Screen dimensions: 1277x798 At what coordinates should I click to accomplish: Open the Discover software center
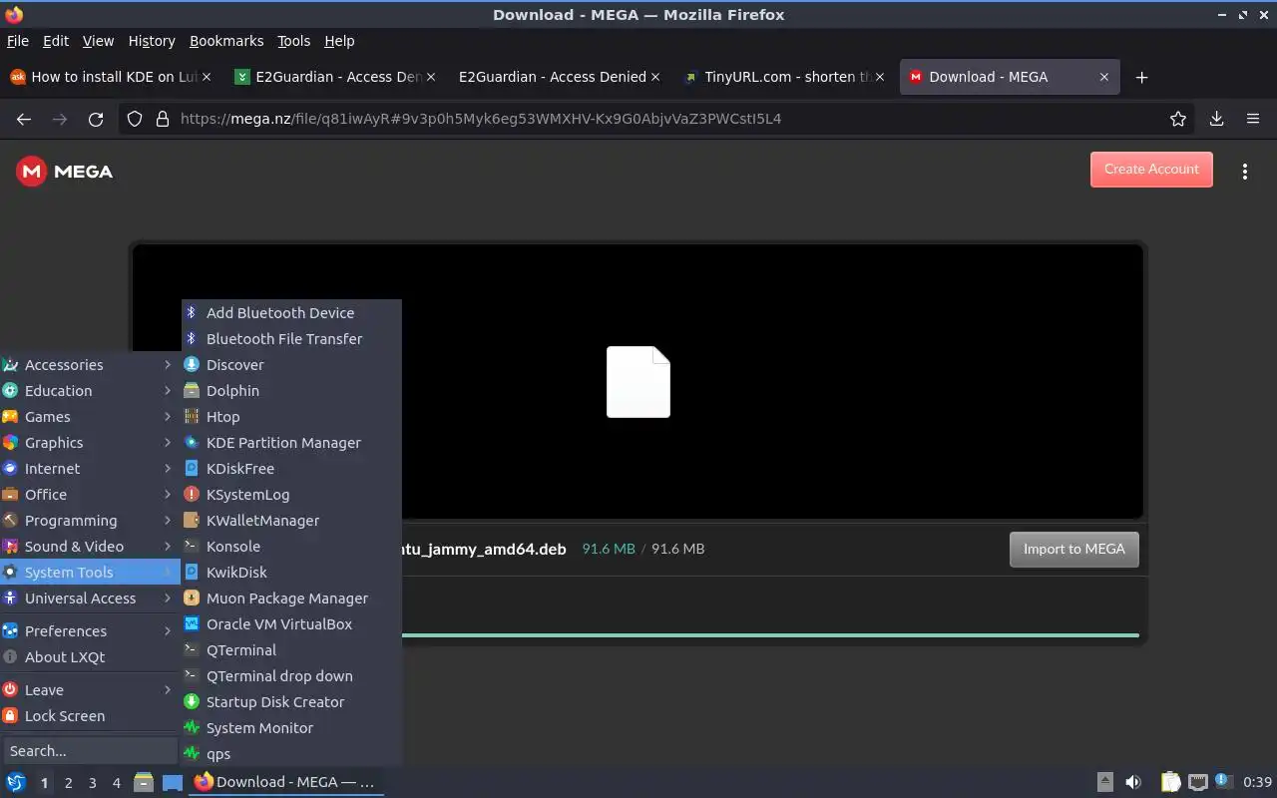291,364
